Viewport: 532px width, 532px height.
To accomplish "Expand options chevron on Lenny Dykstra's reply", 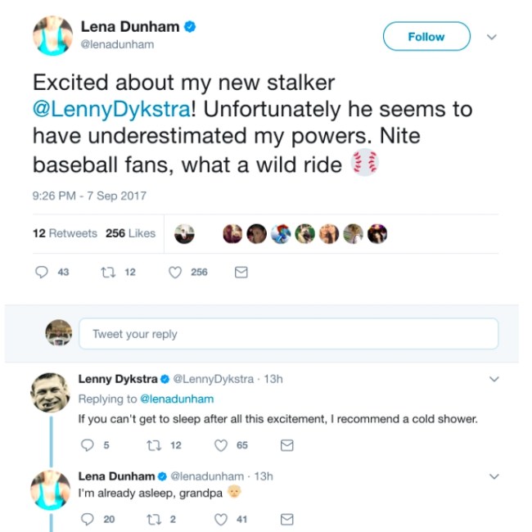I will (x=494, y=379).
